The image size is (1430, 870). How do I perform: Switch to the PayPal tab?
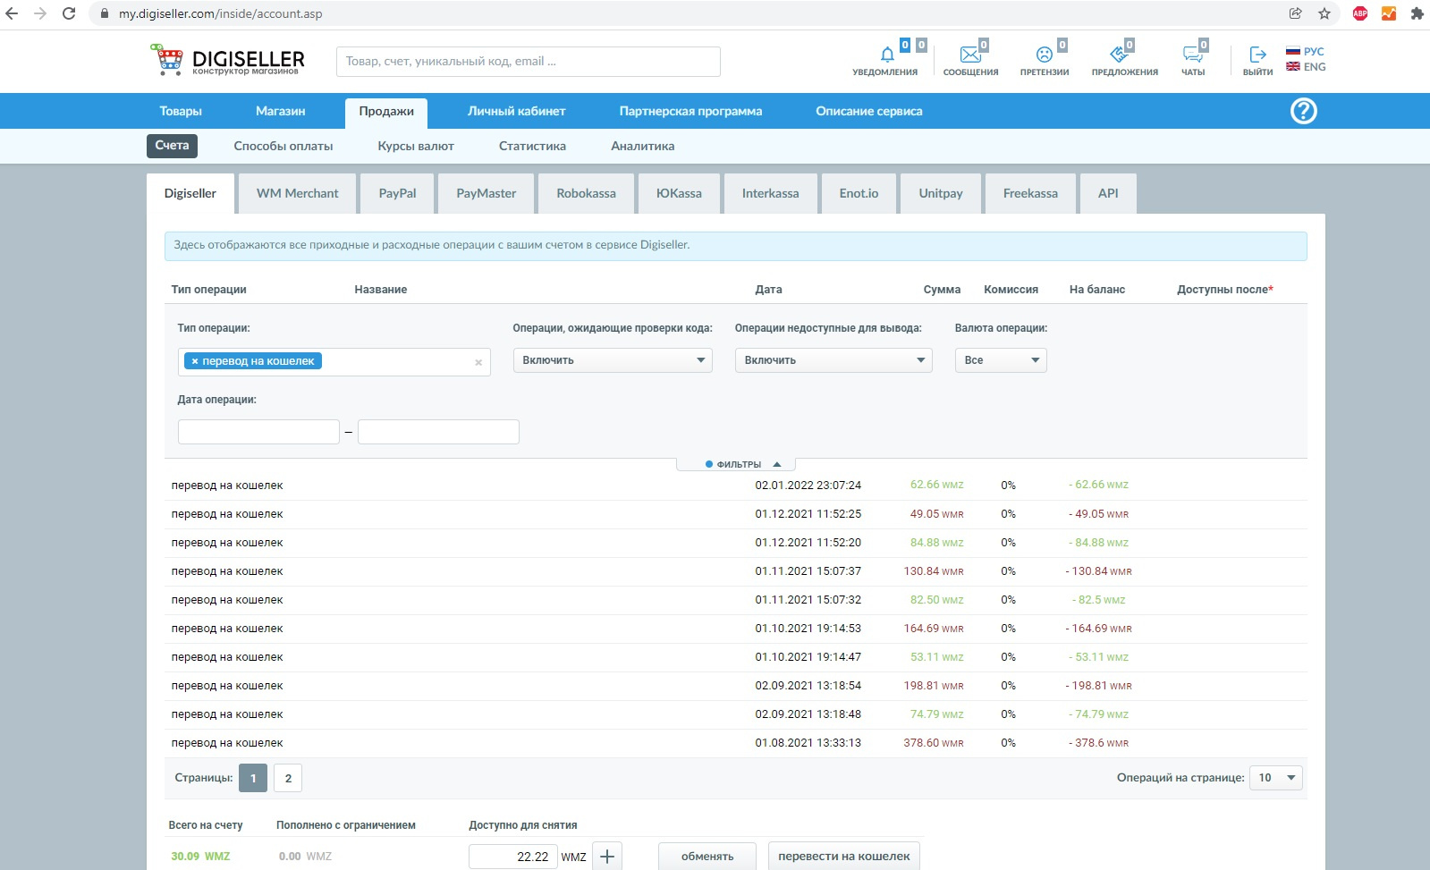click(397, 193)
